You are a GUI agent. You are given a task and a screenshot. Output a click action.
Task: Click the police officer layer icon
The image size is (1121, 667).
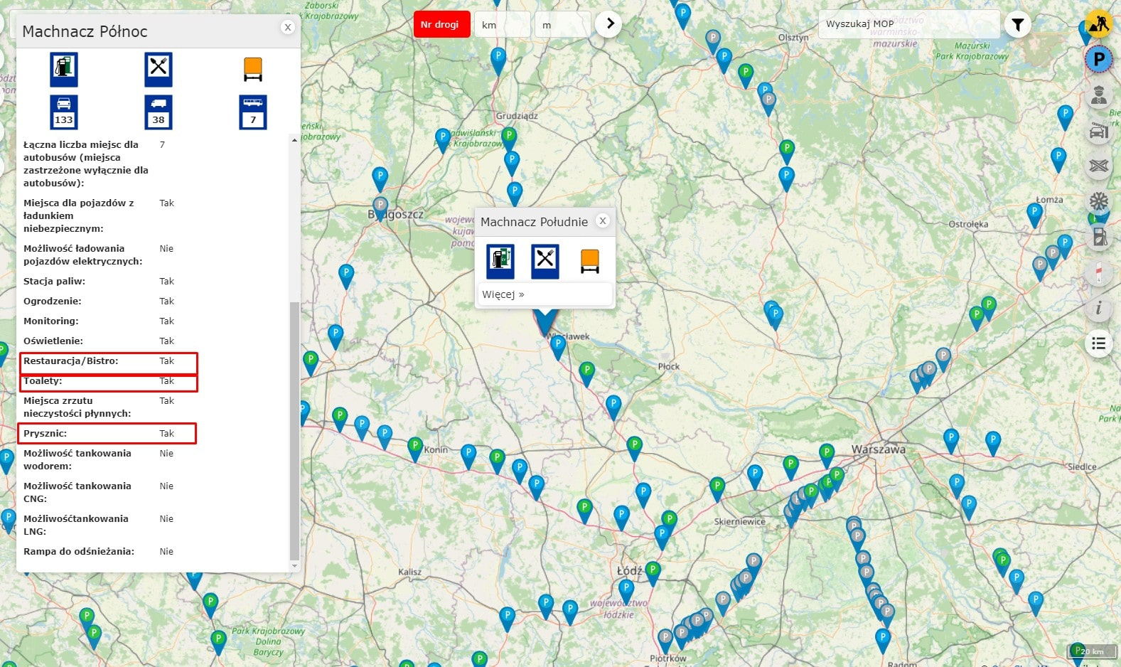[x=1099, y=95]
